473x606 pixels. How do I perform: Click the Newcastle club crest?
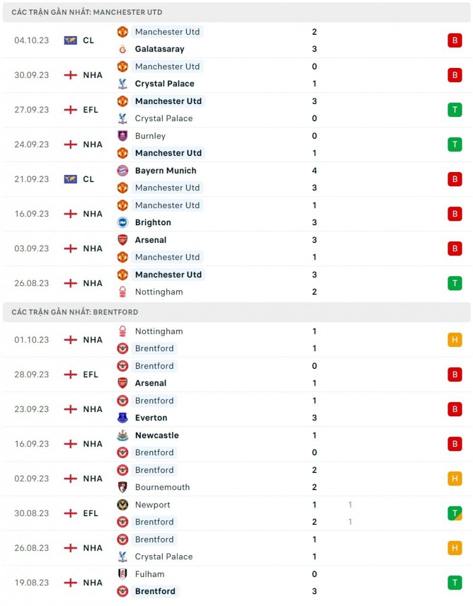tap(122, 435)
